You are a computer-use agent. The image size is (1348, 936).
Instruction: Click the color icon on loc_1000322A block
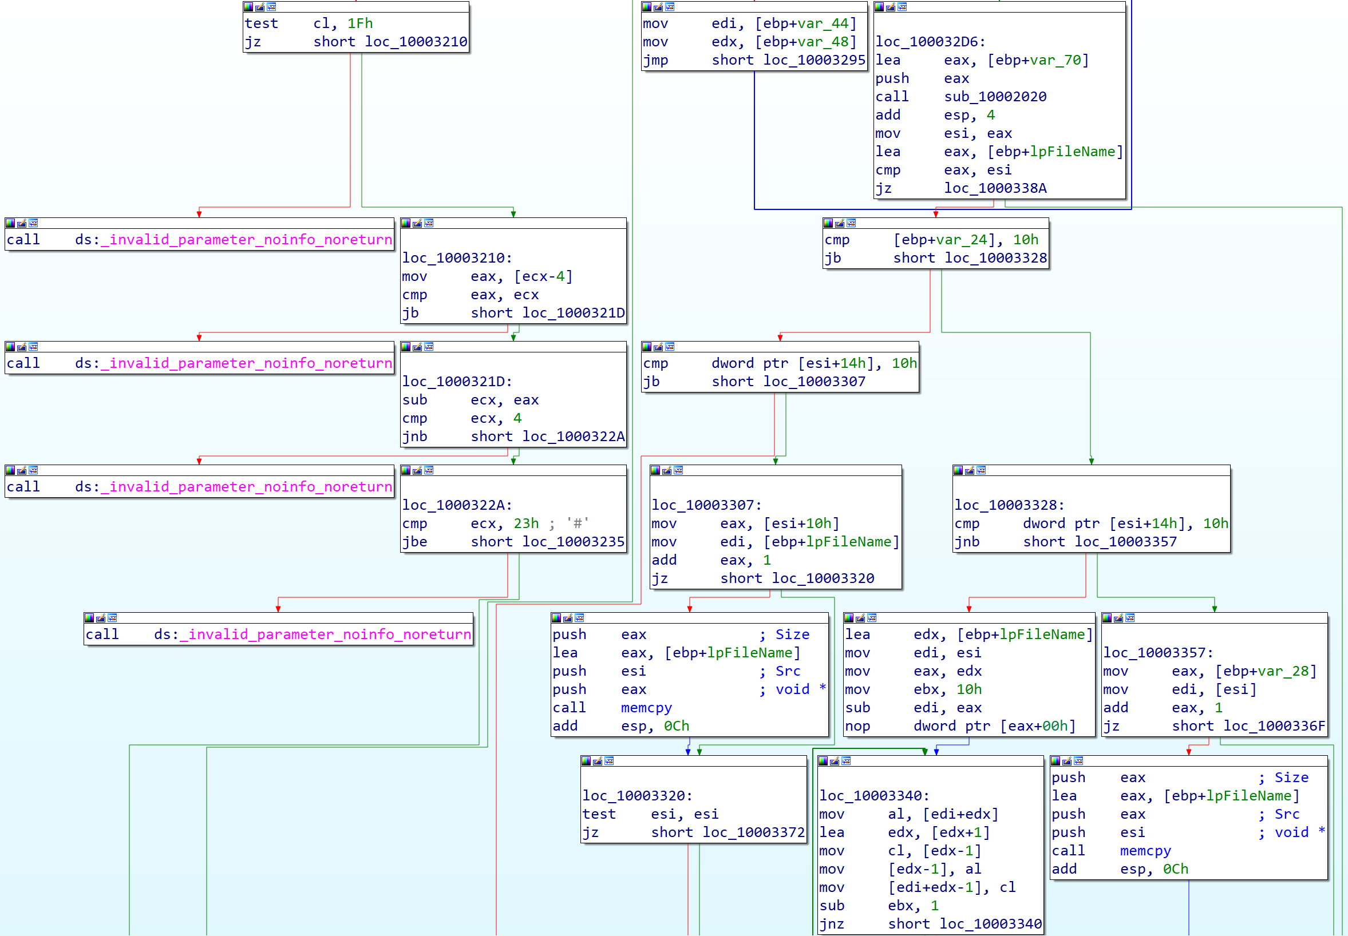(405, 471)
